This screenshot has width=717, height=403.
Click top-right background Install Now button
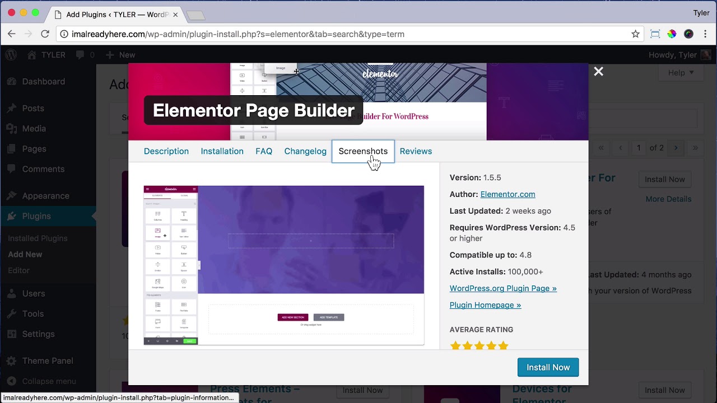664,179
